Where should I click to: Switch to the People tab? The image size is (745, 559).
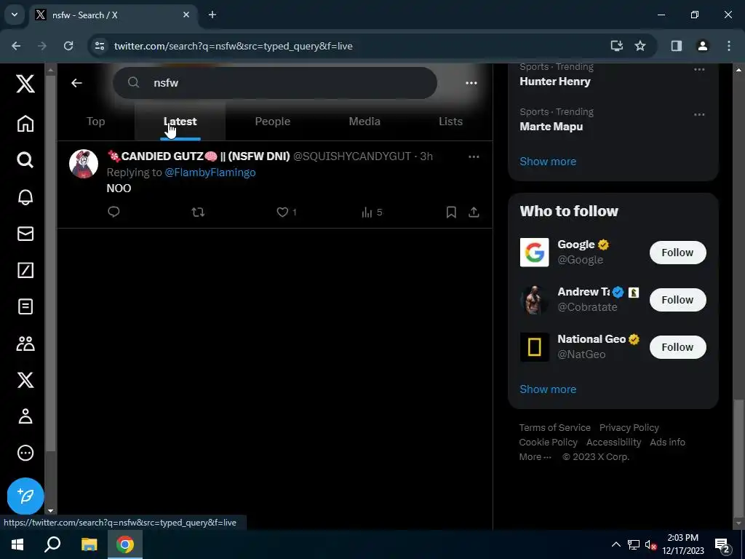pyautogui.click(x=272, y=122)
